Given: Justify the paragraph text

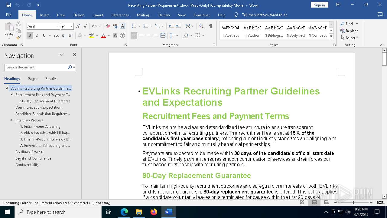Looking at the screenshot, I should [x=156, y=35].
